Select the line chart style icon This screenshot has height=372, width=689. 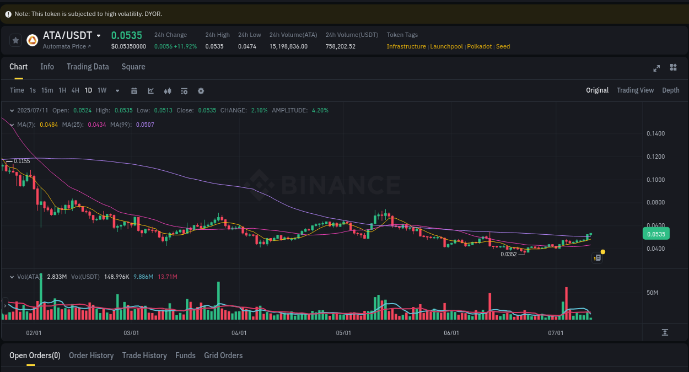click(x=151, y=90)
